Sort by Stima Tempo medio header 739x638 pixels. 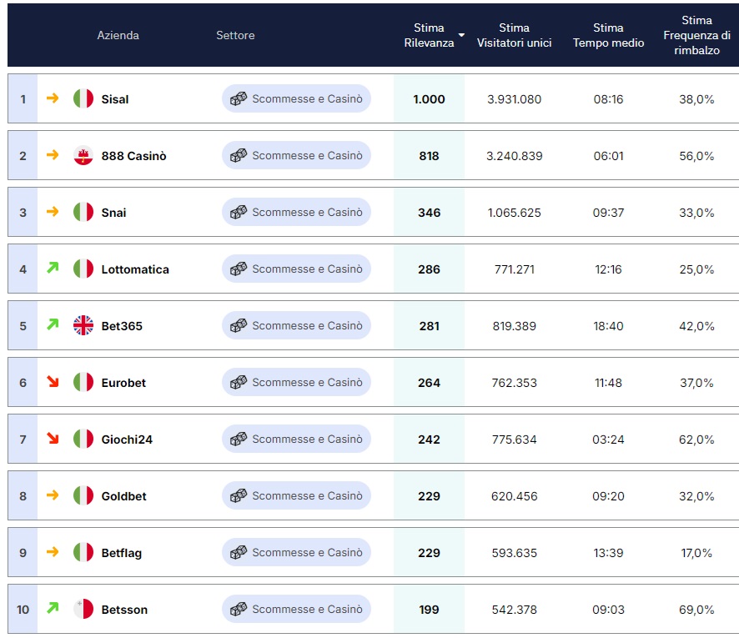pos(608,35)
